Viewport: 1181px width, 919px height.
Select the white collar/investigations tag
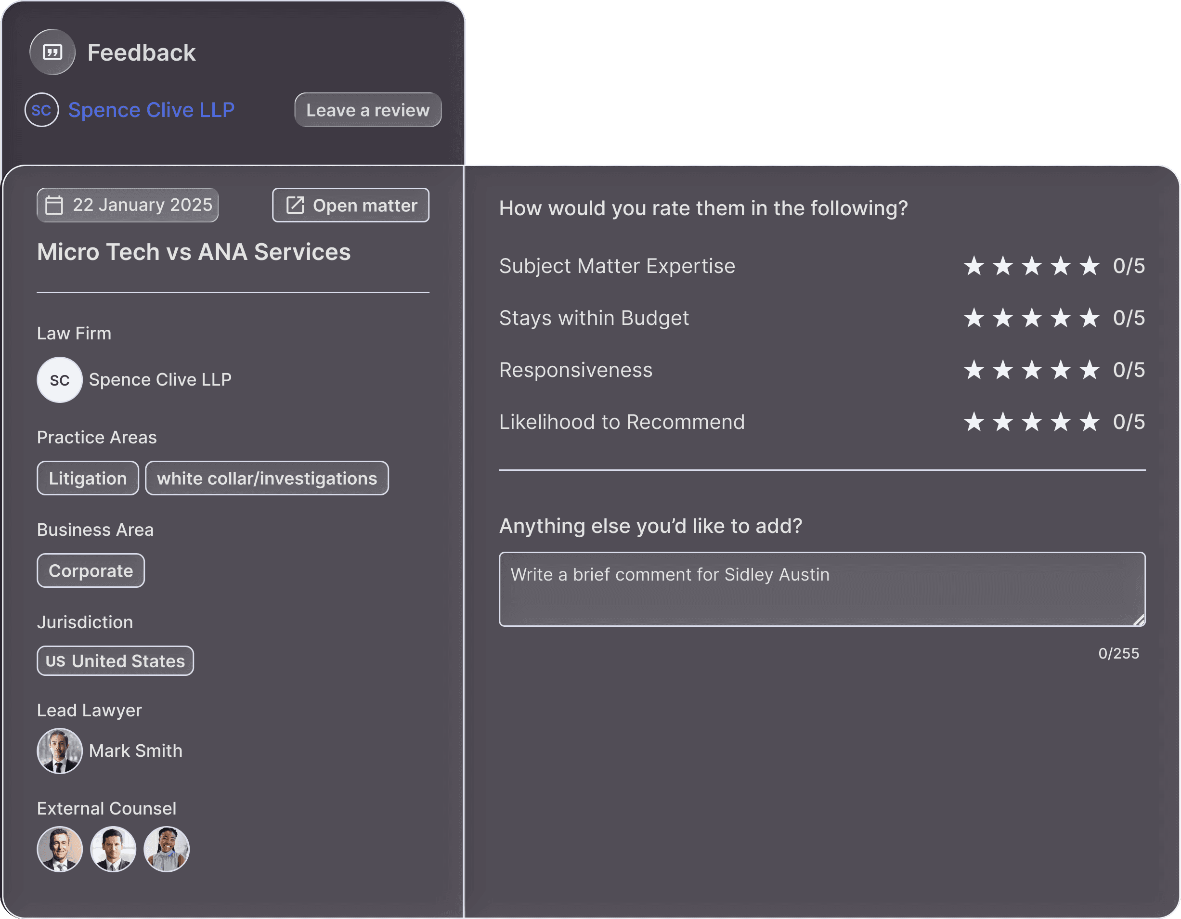267,478
